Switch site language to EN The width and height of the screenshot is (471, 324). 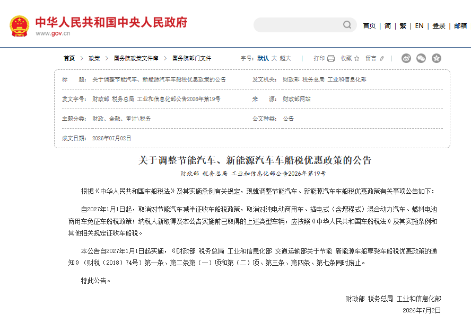[419, 26]
